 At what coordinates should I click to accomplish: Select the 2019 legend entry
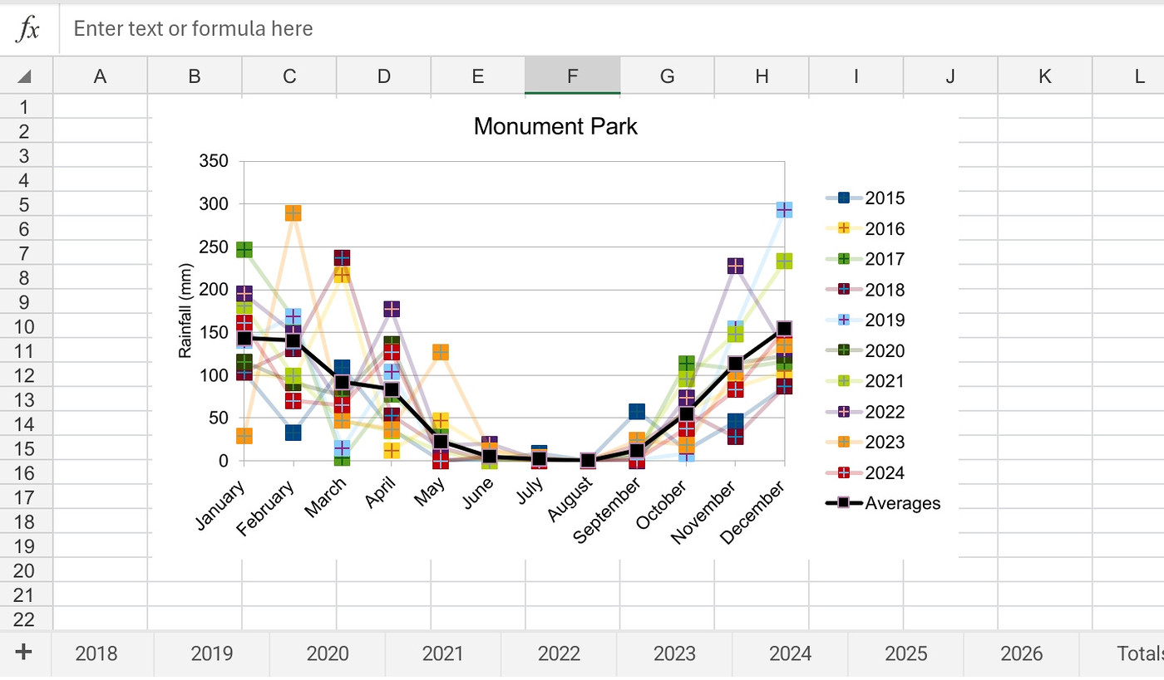885,320
